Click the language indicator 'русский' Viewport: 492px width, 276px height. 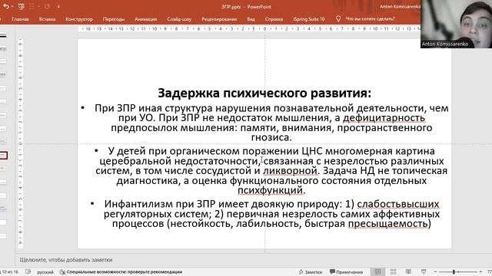[x=45, y=272]
